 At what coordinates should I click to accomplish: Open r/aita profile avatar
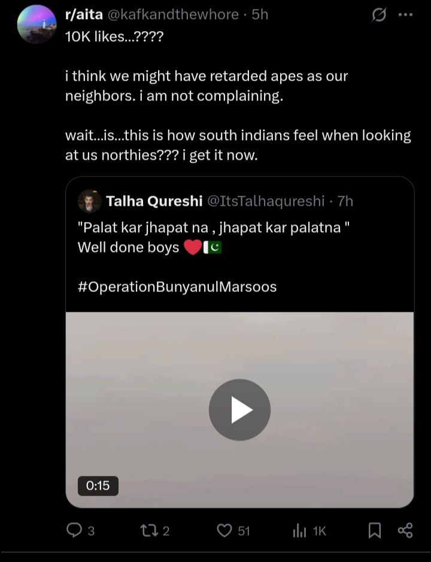pos(37,25)
